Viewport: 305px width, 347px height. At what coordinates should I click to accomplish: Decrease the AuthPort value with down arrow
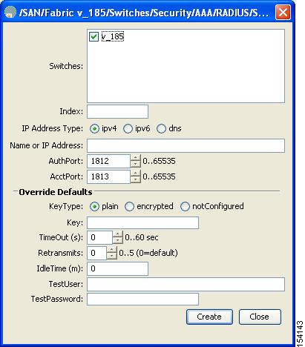point(135,165)
